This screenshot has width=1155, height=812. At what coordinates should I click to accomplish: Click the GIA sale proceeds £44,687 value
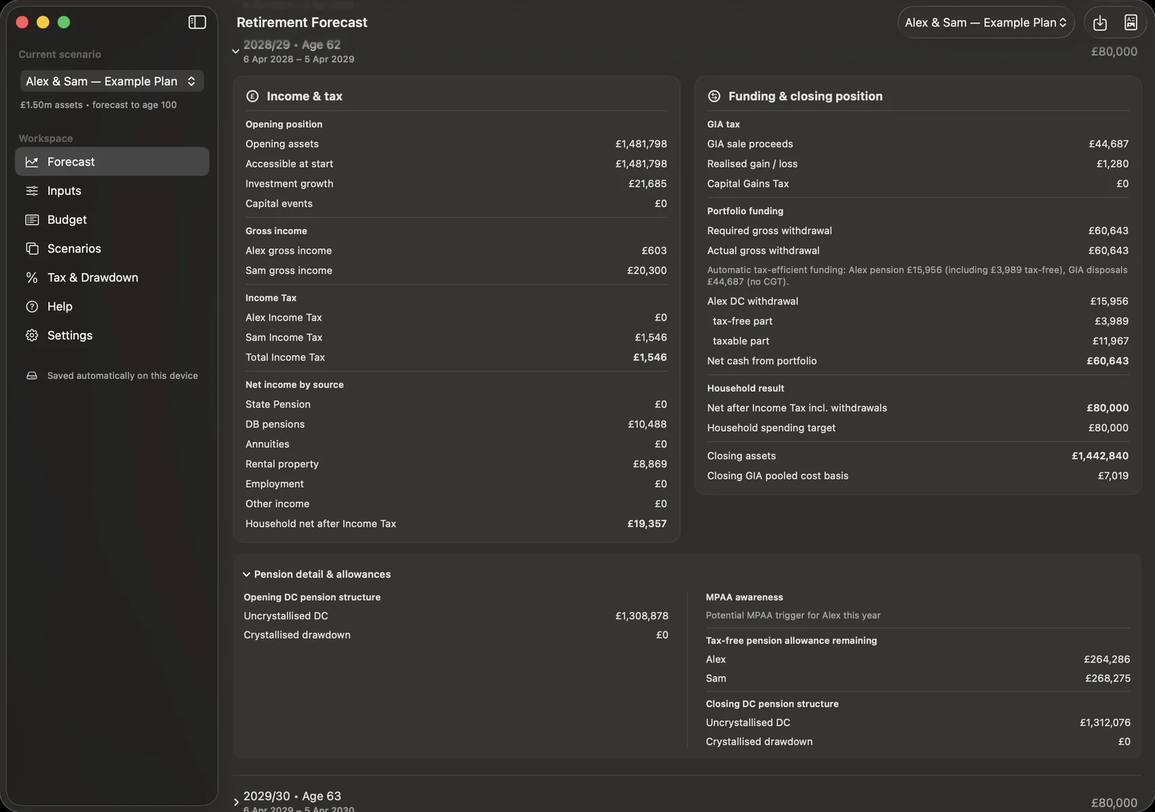point(1108,144)
